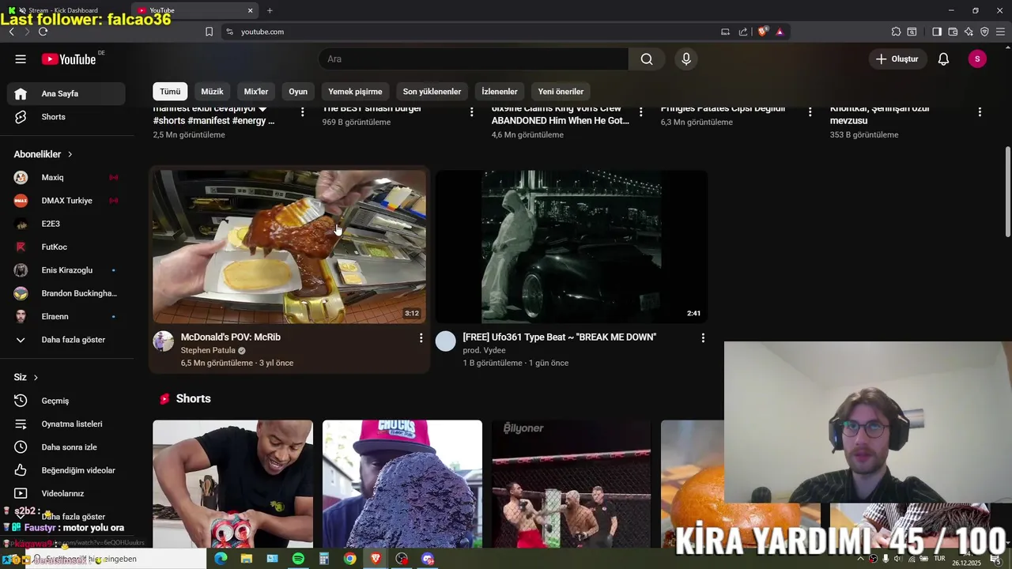
Task: Open options for Khontkar Şehinşah video
Action: point(980,112)
